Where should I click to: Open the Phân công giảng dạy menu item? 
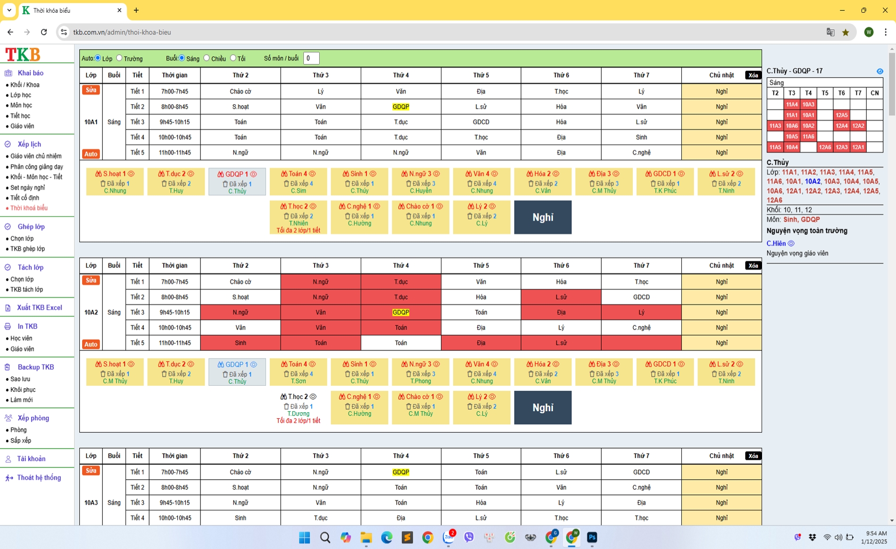[x=36, y=166]
